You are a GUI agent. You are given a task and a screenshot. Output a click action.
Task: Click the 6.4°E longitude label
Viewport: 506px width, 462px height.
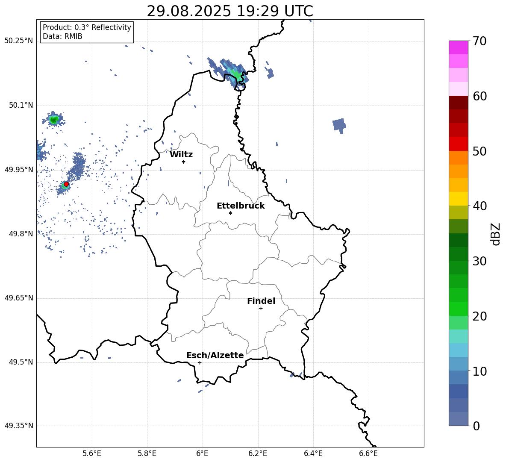(313, 454)
